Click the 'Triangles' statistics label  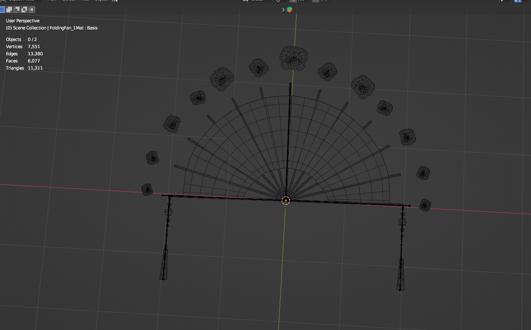click(15, 68)
